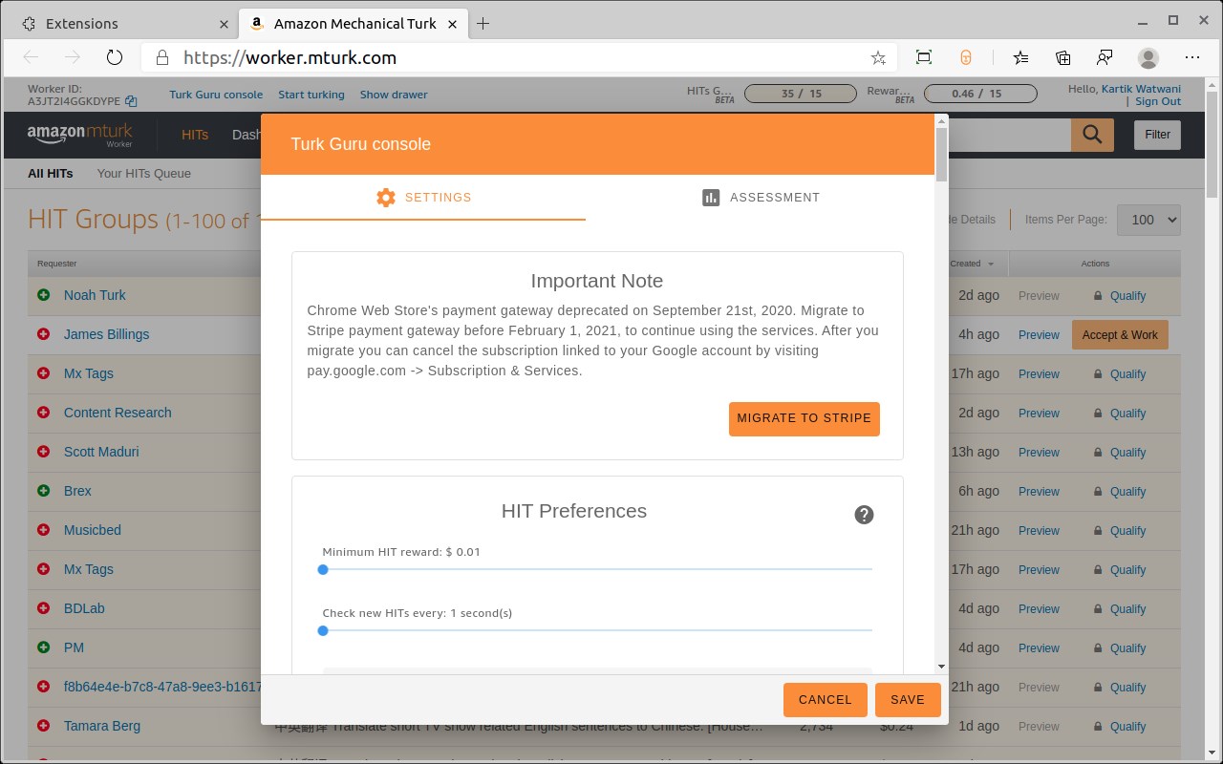Open the browser favorites list icon
Image resolution: width=1223 pixels, height=764 pixels.
pos(1021,57)
